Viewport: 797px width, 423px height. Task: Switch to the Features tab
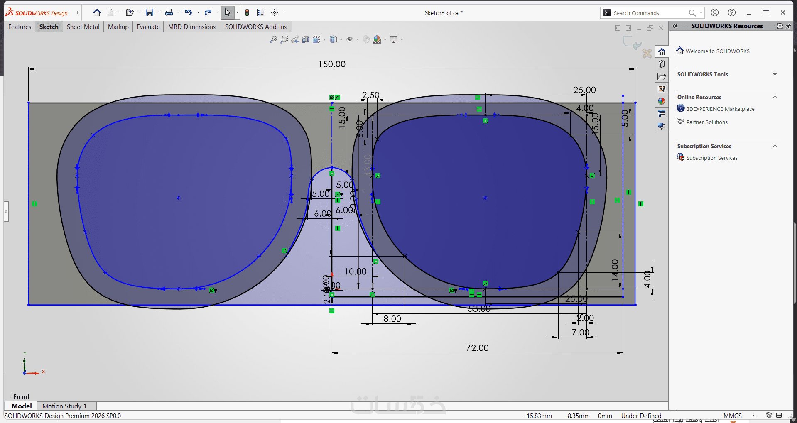point(20,27)
